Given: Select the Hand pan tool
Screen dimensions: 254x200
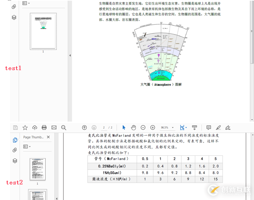Looking at the screenshot, I should (133, 127).
